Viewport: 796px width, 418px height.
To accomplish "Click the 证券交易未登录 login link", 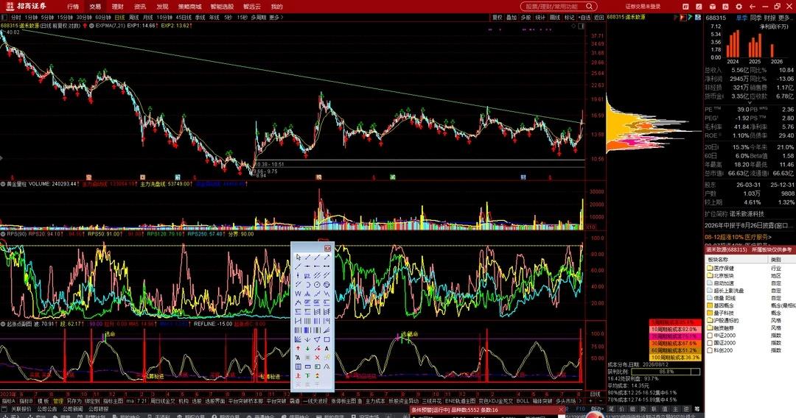I will coord(643,7).
